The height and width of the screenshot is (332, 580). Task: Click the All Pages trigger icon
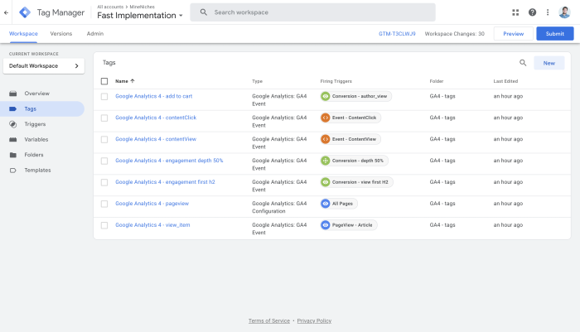pyautogui.click(x=325, y=204)
